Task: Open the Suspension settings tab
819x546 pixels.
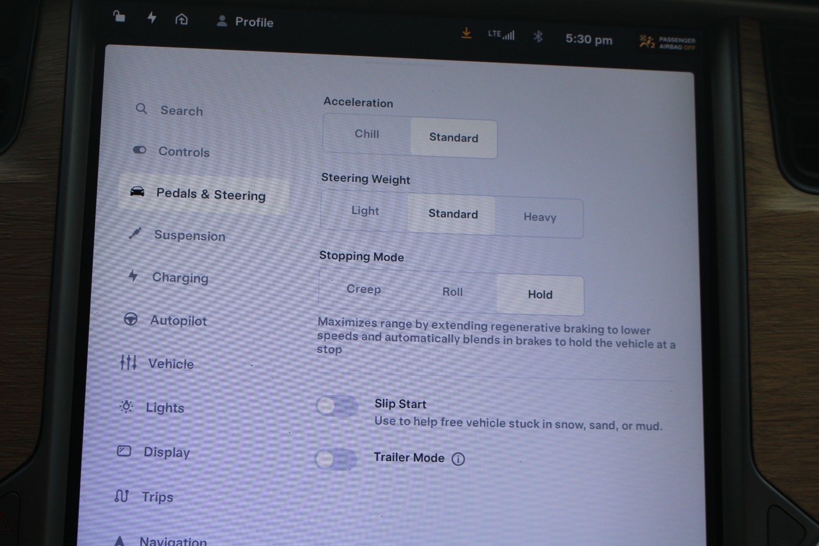Action: click(189, 236)
